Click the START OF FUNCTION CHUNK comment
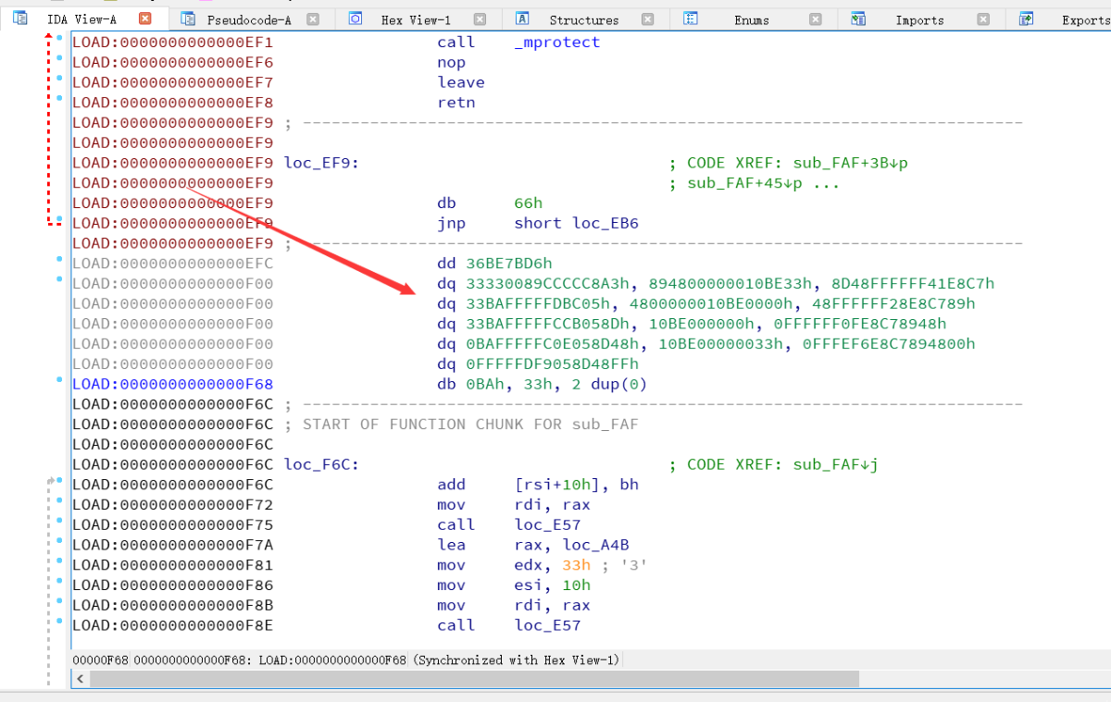 470,424
